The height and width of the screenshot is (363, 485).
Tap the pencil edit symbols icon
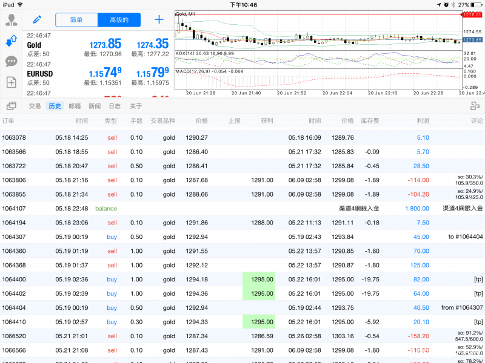pos(37,20)
